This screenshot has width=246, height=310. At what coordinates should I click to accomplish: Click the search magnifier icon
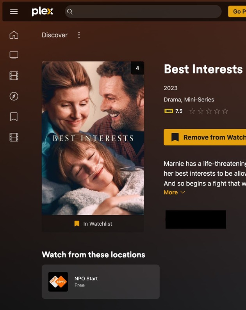tap(70, 12)
